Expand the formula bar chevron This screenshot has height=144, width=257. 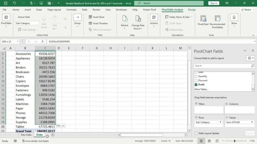[255, 42]
